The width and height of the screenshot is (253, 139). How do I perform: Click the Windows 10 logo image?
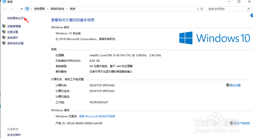[x=215, y=38]
